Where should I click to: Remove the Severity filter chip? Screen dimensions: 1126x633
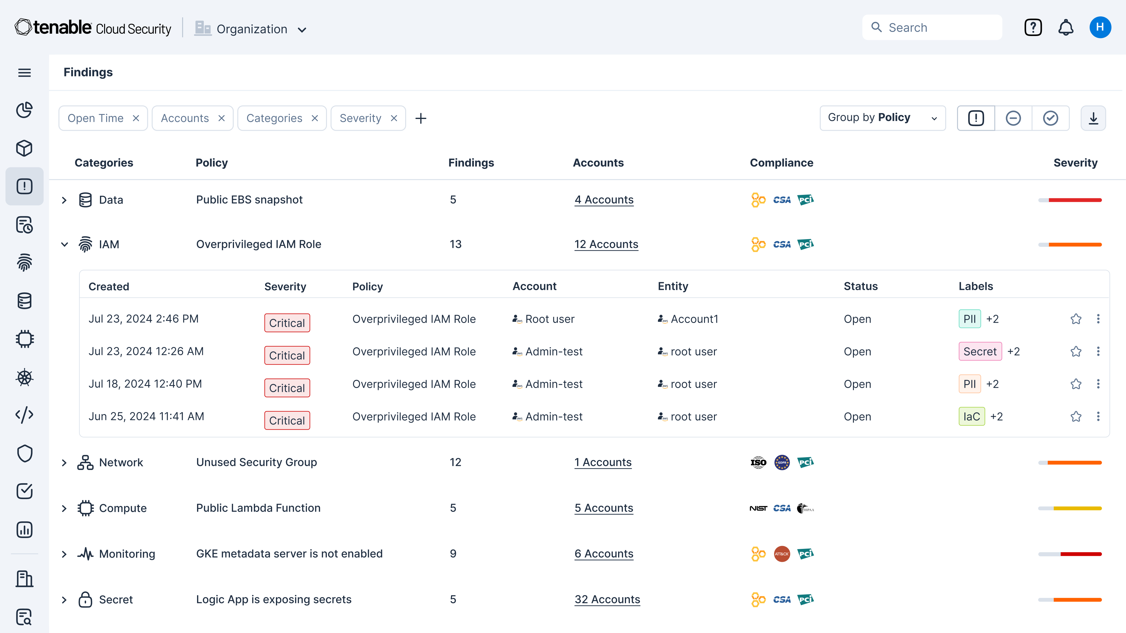pos(394,118)
